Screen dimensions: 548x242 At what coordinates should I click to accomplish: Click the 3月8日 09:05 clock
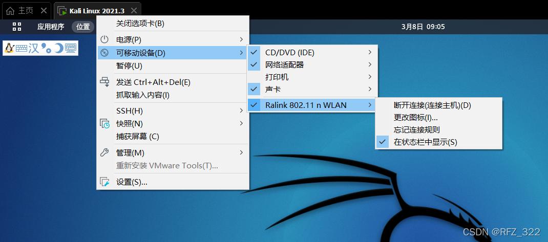[423, 27]
